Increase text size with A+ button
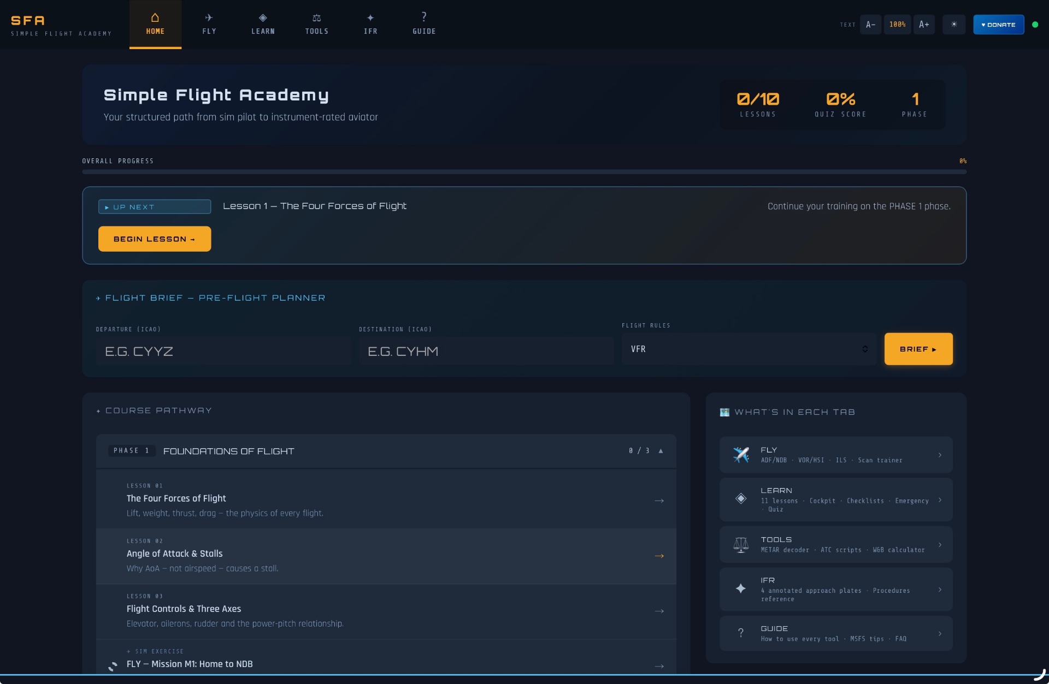The height and width of the screenshot is (684, 1049). (x=924, y=25)
